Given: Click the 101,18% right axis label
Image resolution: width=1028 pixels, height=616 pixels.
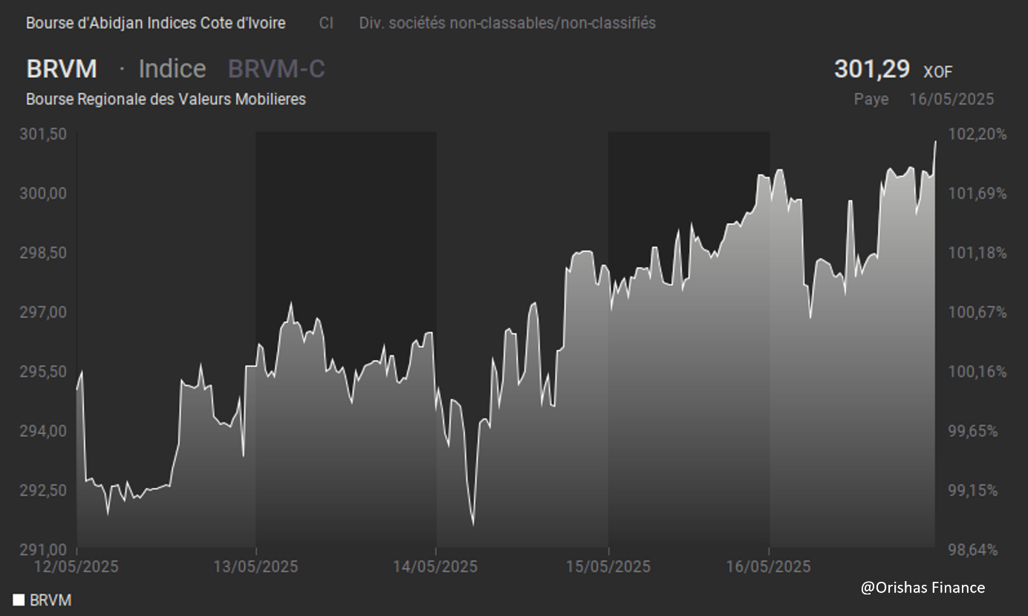Looking at the screenshot, I should pyautogui.click(x=978, y=253).
